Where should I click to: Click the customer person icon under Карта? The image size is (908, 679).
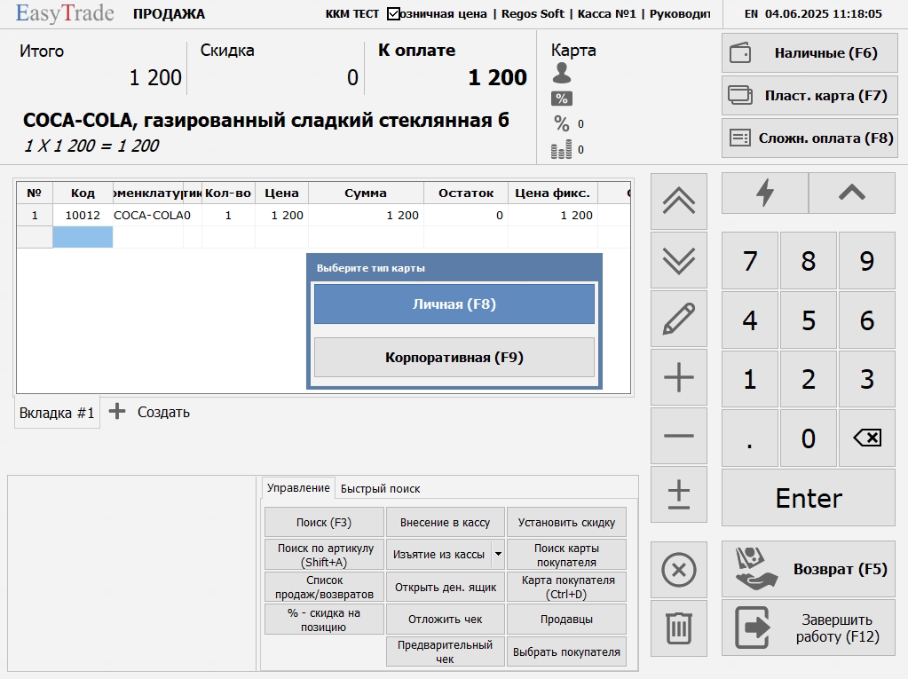561,74
